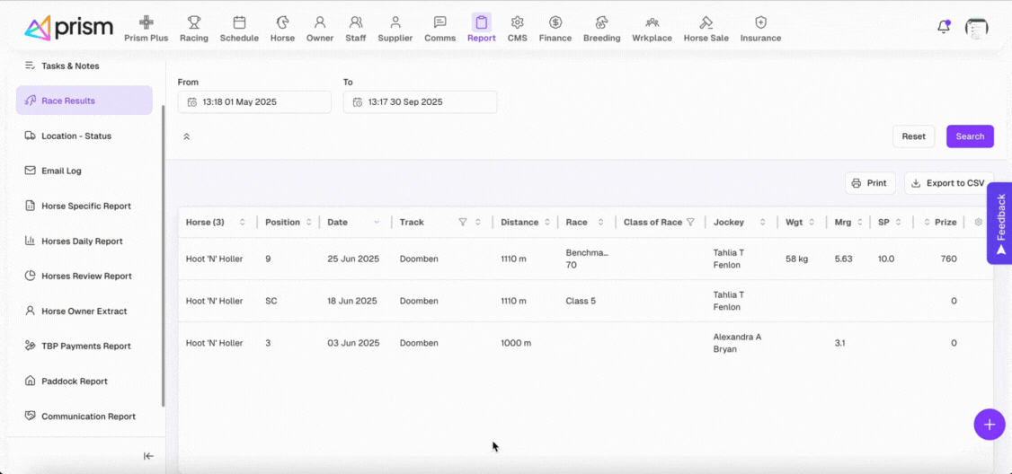Image resolution: width=1012 pixels, height=474 pixels.
Task: Export results using Export to CSV
Action: (948, 183)
